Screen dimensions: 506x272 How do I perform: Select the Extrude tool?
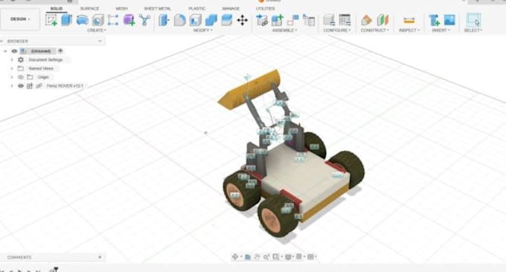coord(67,20)
